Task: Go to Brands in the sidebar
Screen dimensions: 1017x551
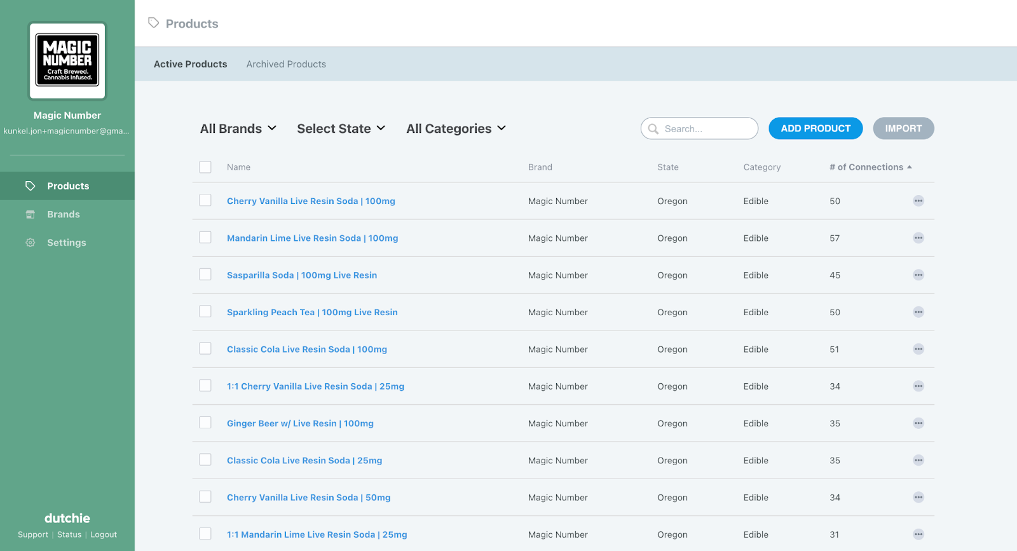Action: (x=67, y=214)
